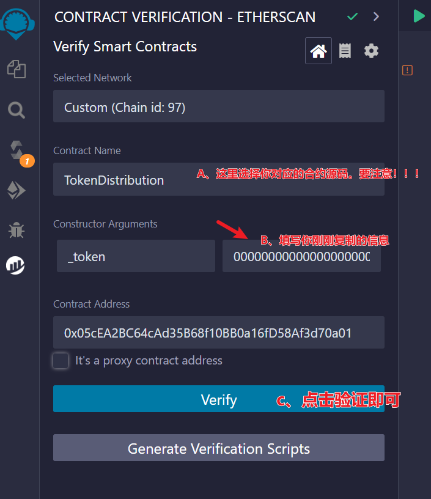Click Generate Verification Scripts button
The image size is (431, 499).
pos(218,448)
